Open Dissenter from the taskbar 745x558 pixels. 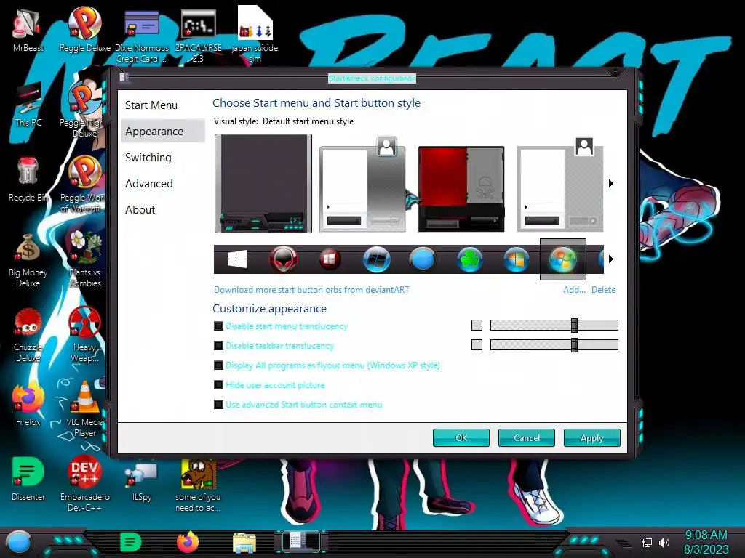point(131,542)
